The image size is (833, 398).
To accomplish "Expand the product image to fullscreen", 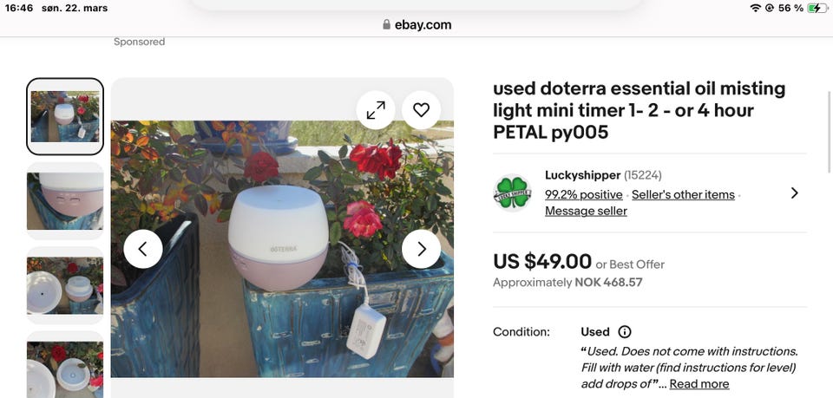I will (x=376, y=110).
